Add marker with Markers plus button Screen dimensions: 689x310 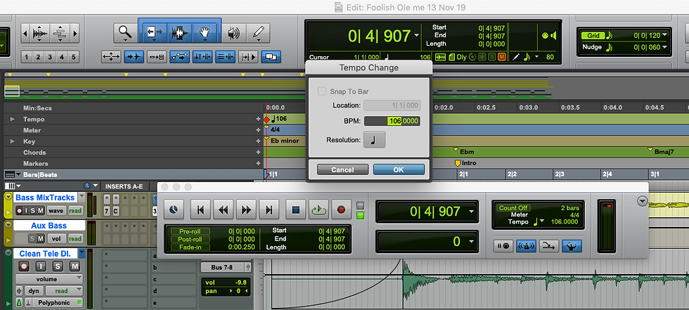tap(259, 163)
